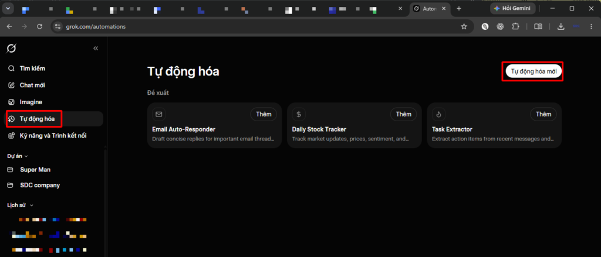Open the Email Auto-Responder card title

[x=184, y=129]
